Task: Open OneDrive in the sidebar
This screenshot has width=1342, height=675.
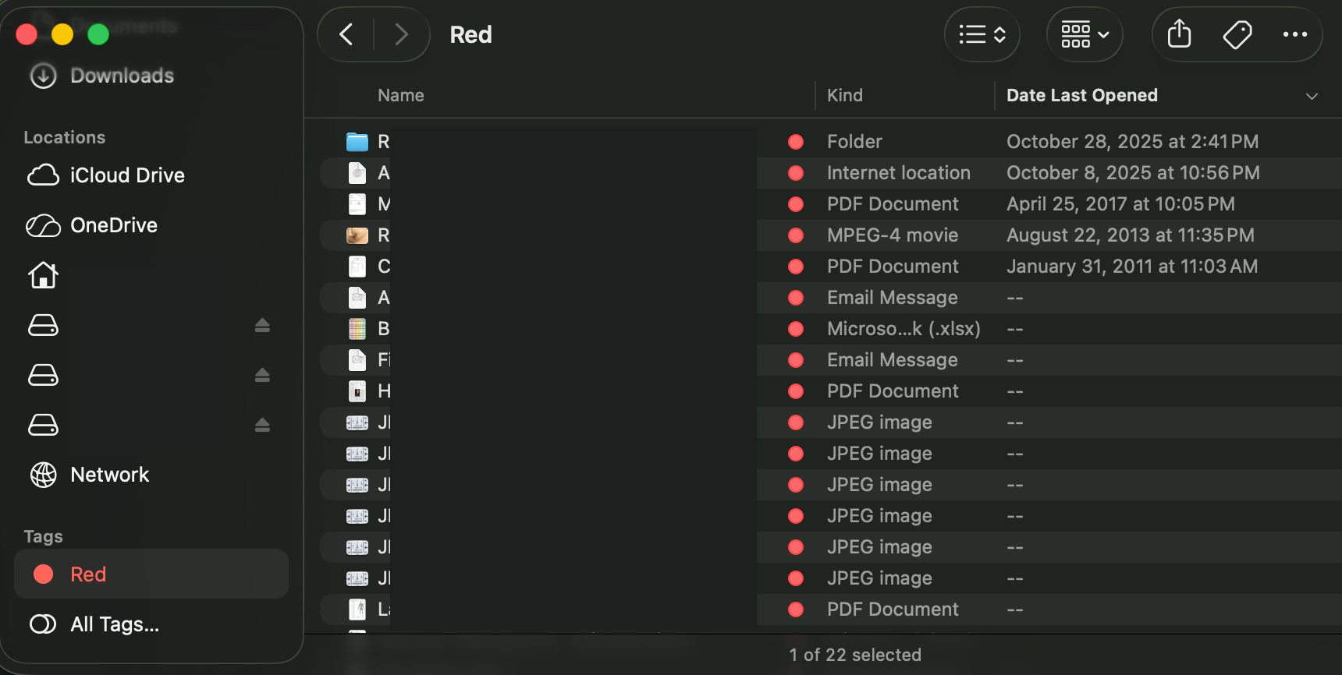Action: coord(114,225)
